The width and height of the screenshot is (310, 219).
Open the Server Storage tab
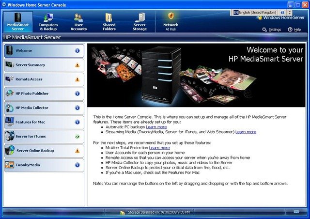click(x=139, y=22)
